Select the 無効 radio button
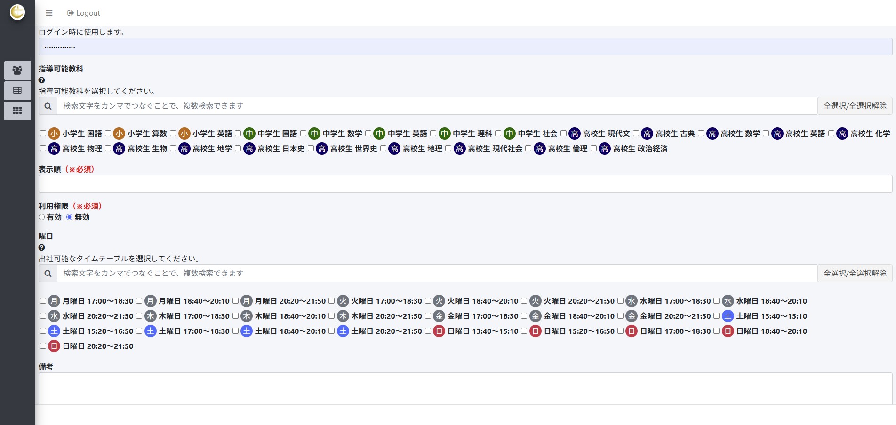The height and width of the screenshot is (425, 896). [70, 217]
